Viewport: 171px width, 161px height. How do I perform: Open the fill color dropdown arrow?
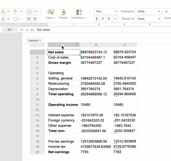pyautogui.click(x=21, y=11)
